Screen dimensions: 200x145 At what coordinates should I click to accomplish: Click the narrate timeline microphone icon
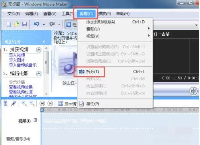(14, 103)
